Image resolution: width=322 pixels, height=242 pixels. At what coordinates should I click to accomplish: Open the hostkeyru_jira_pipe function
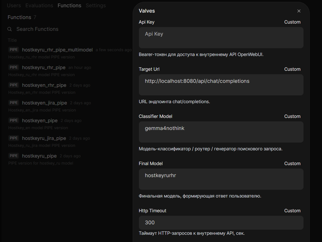coord(44,138)
